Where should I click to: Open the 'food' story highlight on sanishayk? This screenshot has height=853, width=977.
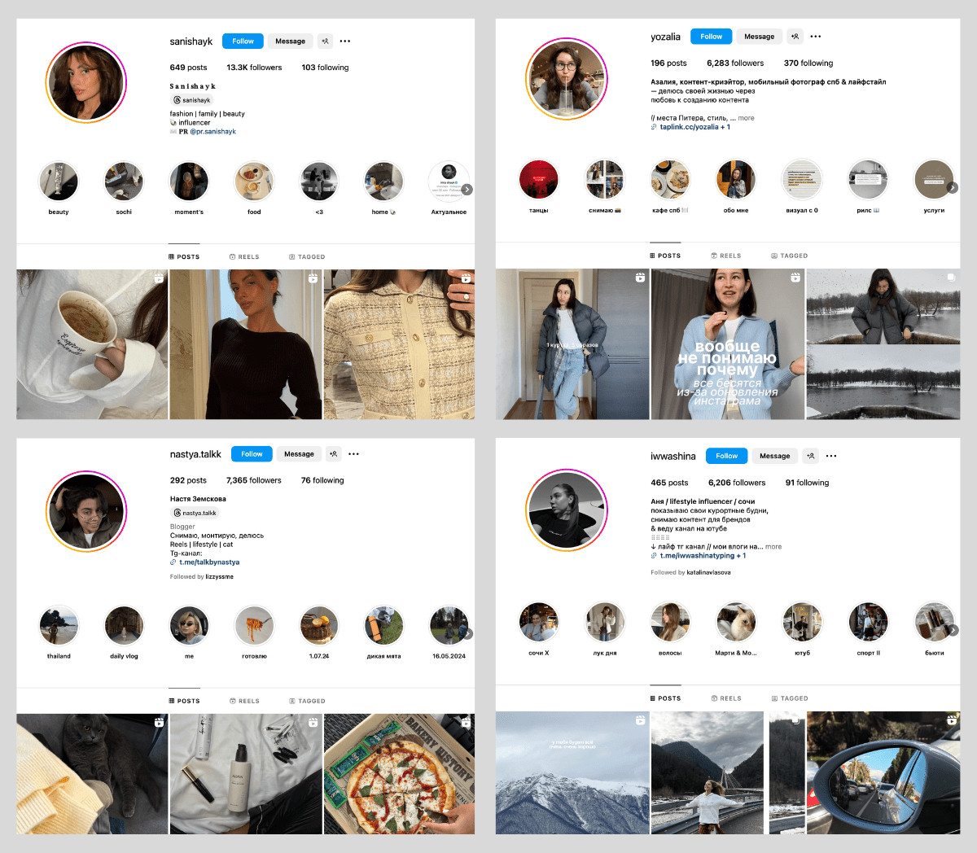point(254,182)
